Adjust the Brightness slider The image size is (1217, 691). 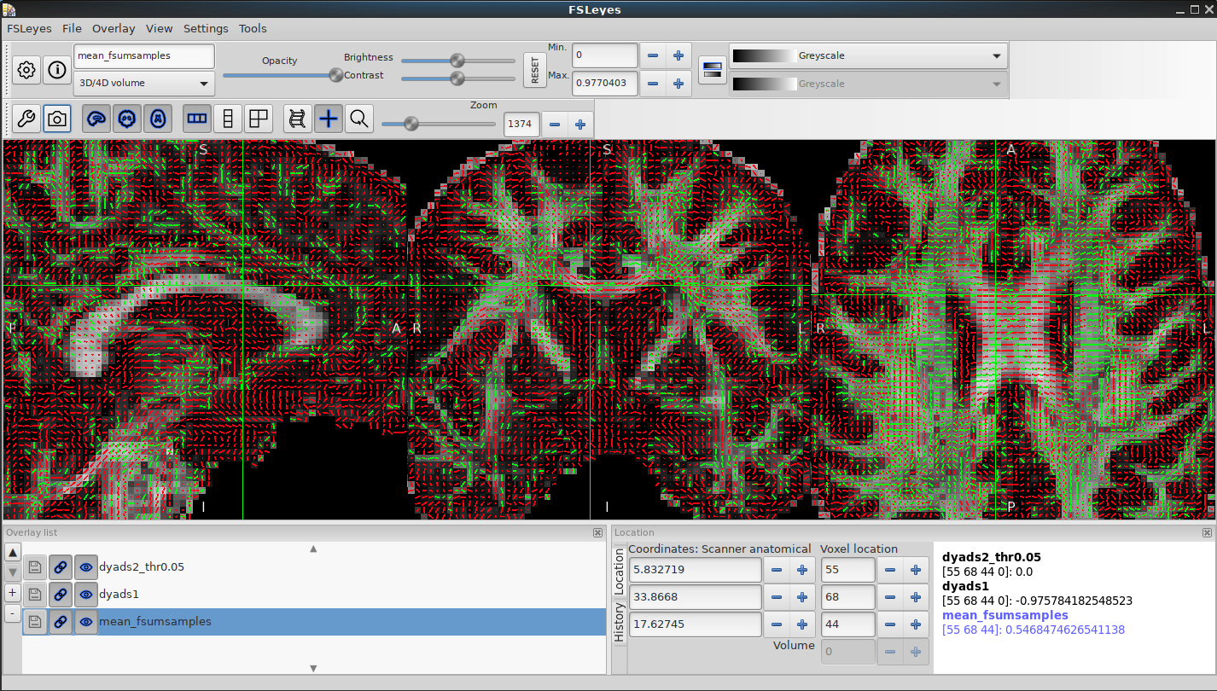click(x=457, y=61)
